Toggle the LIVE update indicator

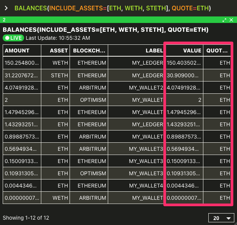coord(13,38)
